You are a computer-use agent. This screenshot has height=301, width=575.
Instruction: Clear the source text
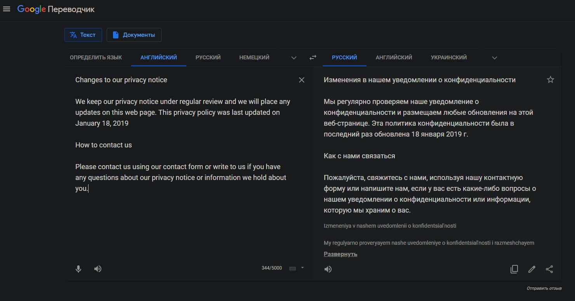[x=302, y=80]
